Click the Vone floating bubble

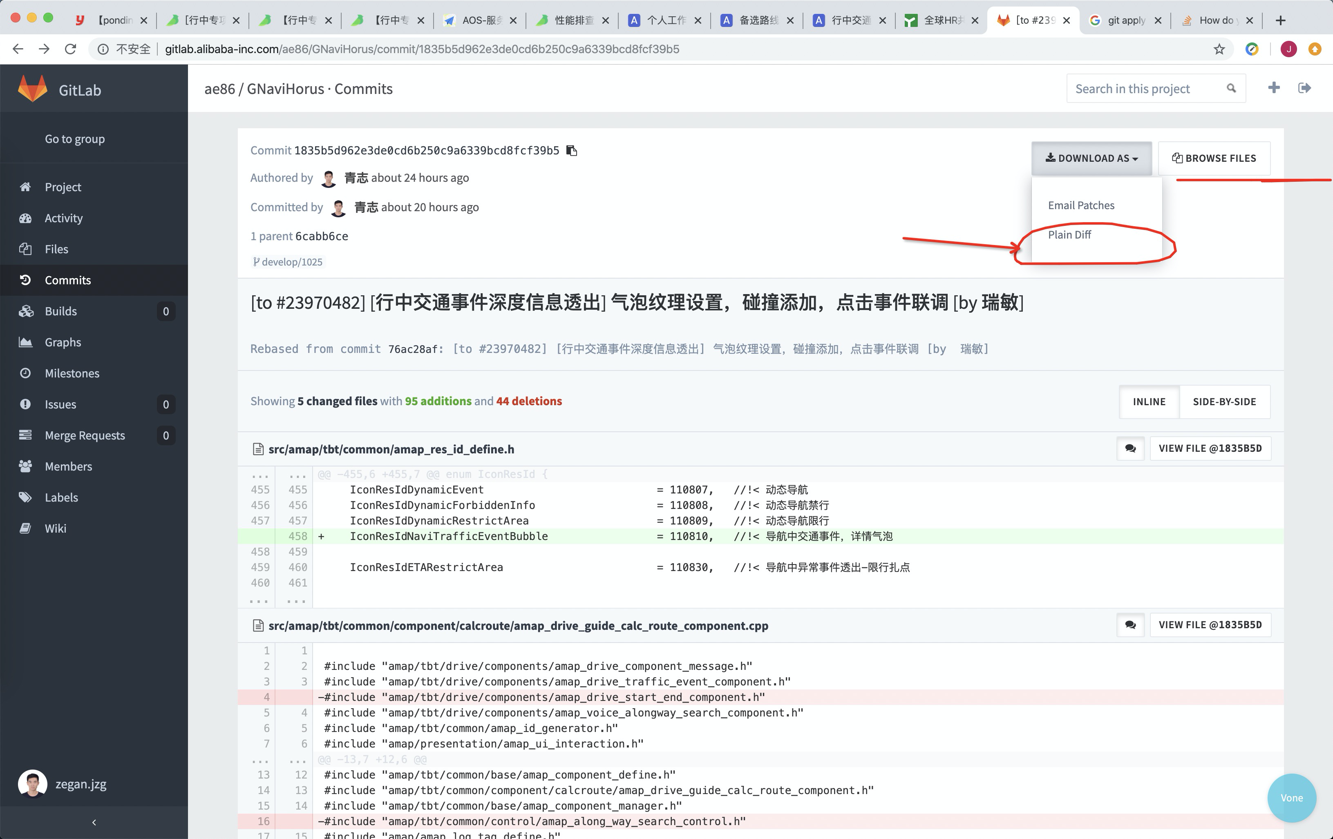coord(1291,797)
